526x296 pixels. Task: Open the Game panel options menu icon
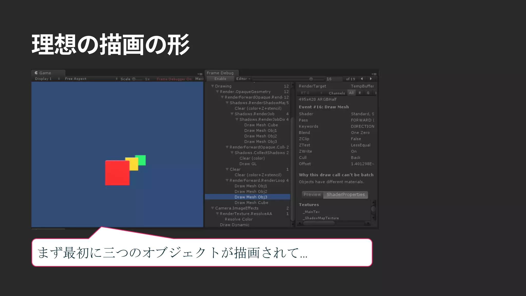(x=200, y=74)
